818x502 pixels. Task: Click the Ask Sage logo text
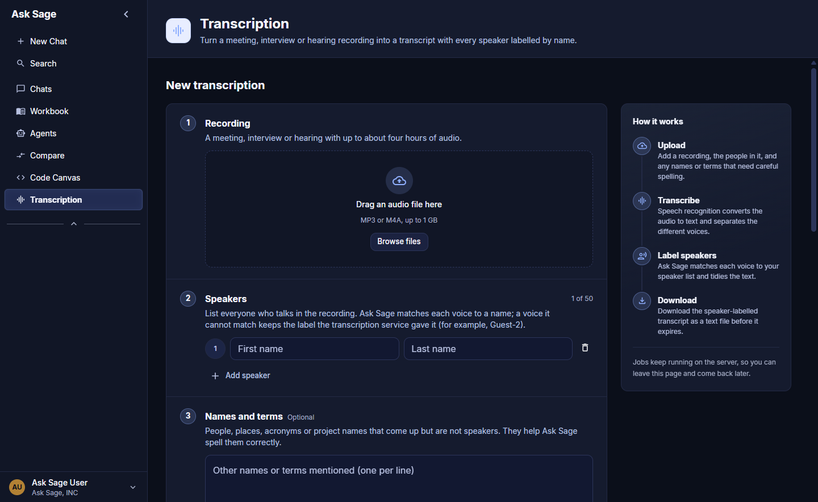coord(34,14)
